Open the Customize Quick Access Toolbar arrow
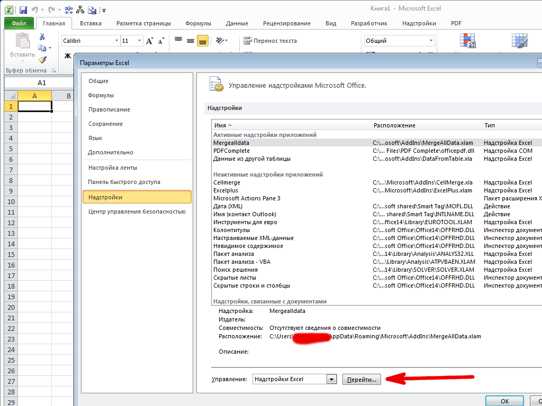 coord(104,11)
